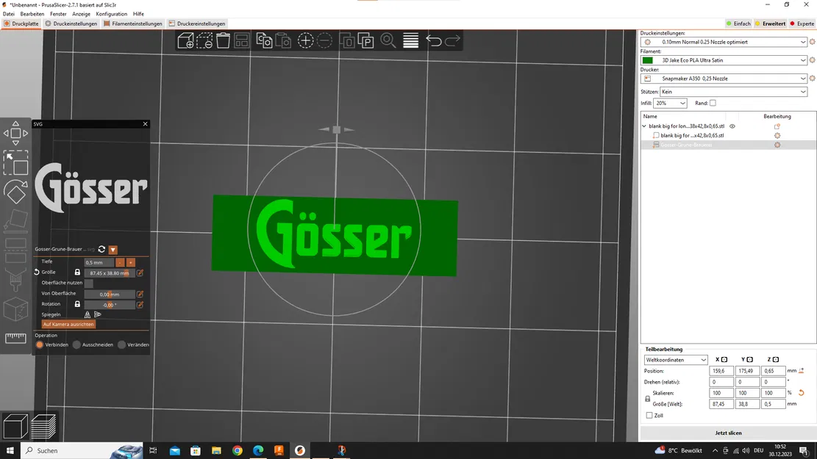The height and width of the screenshot is (459, 817).
Task: Click the Redo arrow icon
Action: point(452,40)
